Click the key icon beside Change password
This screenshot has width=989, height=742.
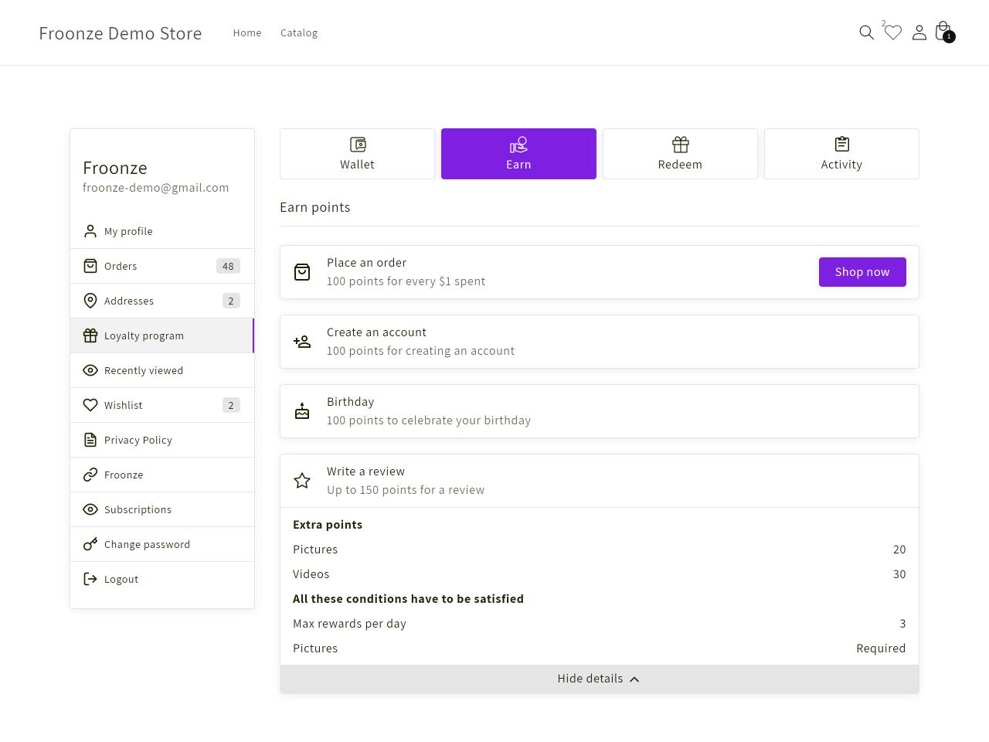pyautogui.click(x=90, y=544)
